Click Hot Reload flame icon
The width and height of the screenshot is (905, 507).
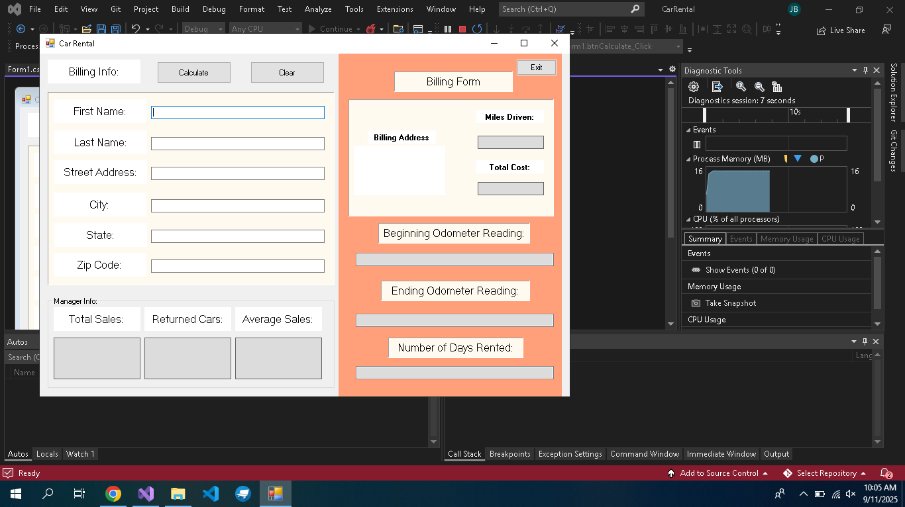(371, 29)
